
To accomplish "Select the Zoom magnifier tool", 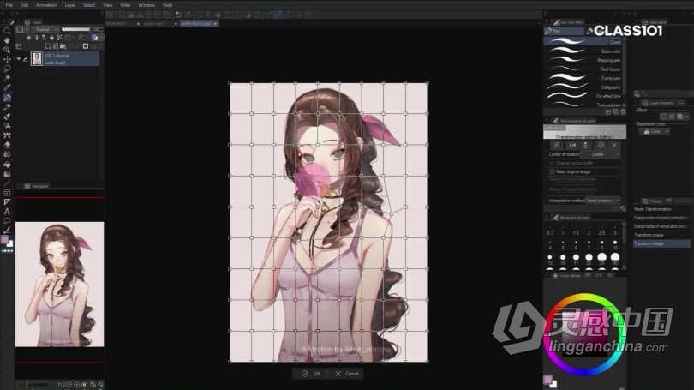I will [7, 31].
